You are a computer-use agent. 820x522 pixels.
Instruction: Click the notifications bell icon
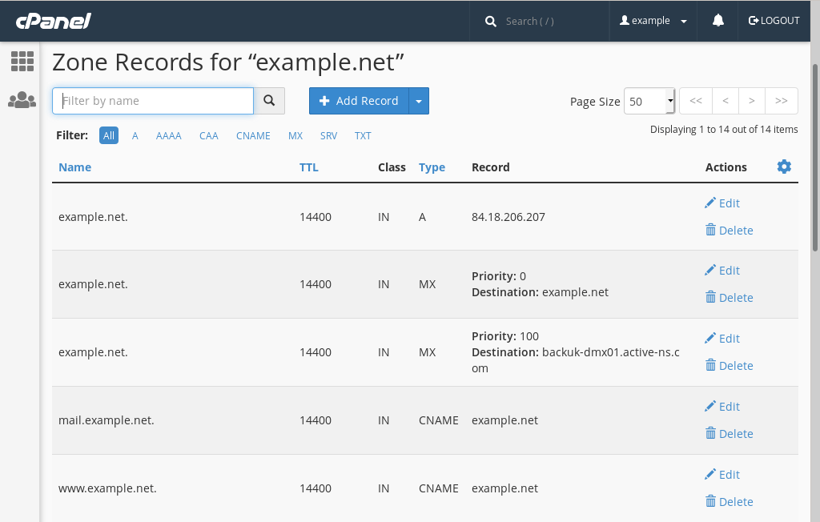[718, 21]
